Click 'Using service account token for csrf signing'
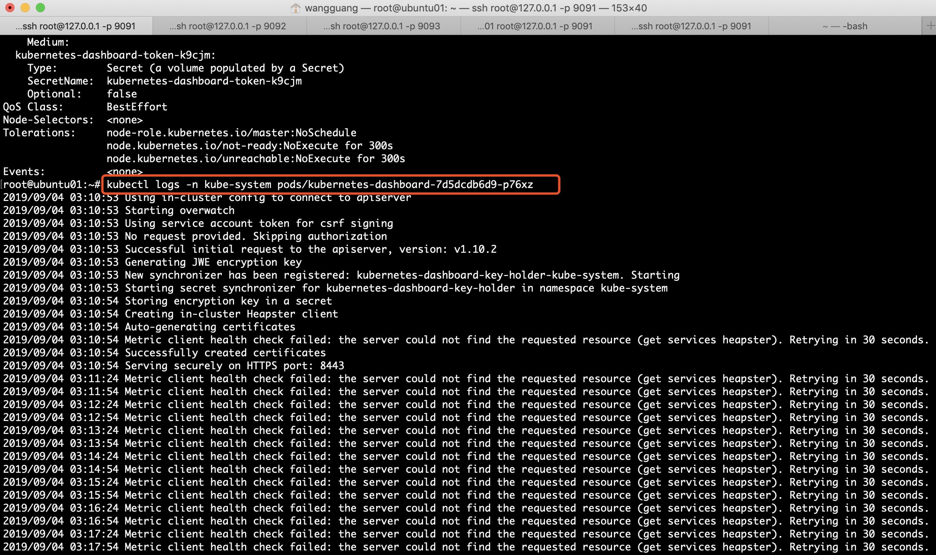This screenshot has height=555, width=936. coord(198,223)
